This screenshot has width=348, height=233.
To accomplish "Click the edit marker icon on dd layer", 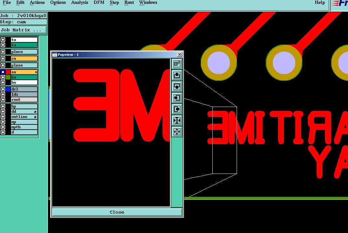I will (35, 111).
